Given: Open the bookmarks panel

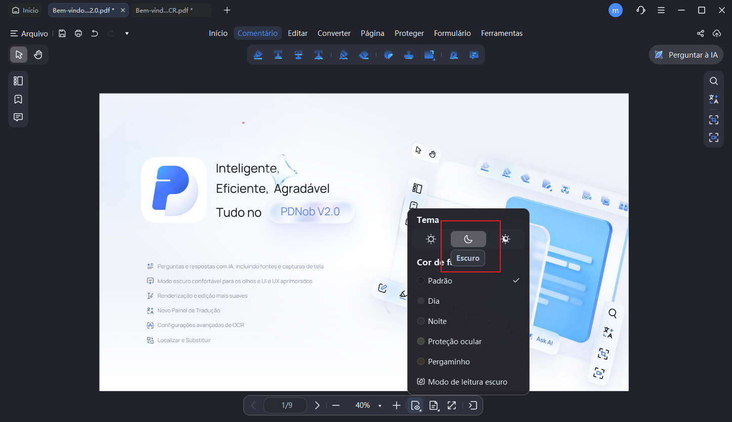Looking at the screenshot, I should click(18, 99).
